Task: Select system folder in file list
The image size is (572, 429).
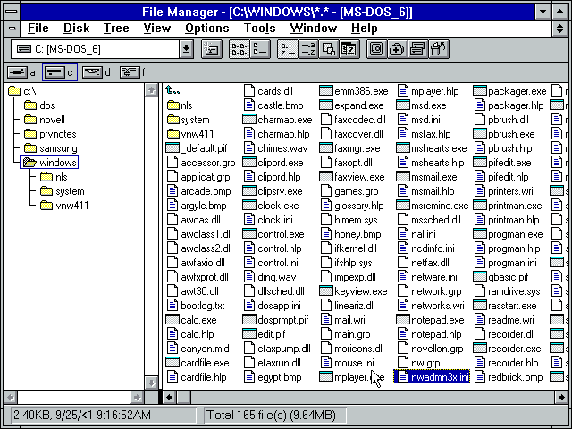Action: pyautogui.click(x=189, y=120)
